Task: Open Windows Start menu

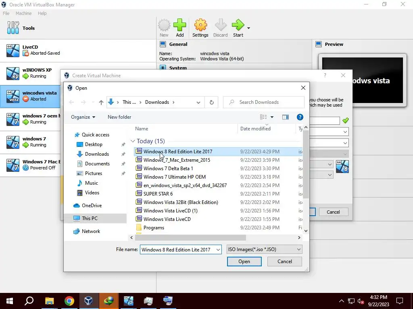Action: pos(10,301)
